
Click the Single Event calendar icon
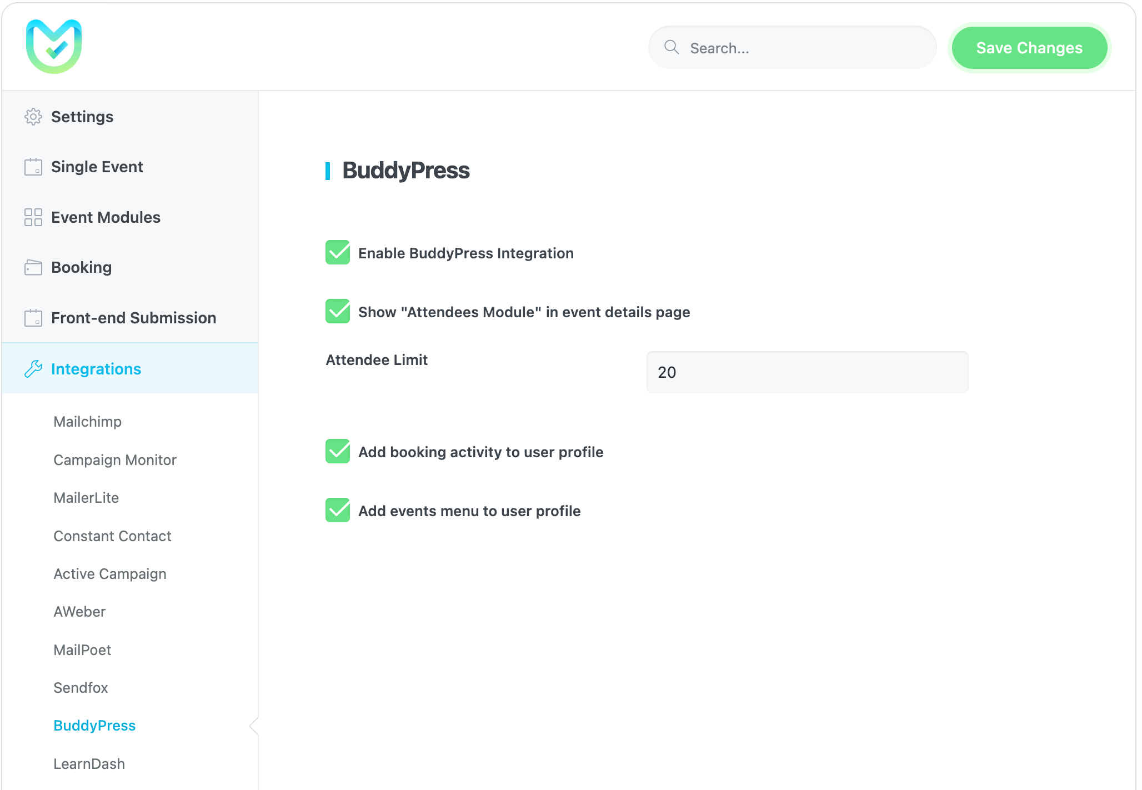pyautogui.click(x=33, y=167)
